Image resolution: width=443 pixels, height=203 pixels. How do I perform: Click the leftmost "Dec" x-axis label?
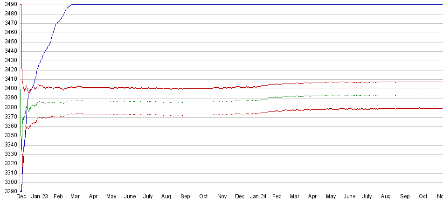pos(21,197)
